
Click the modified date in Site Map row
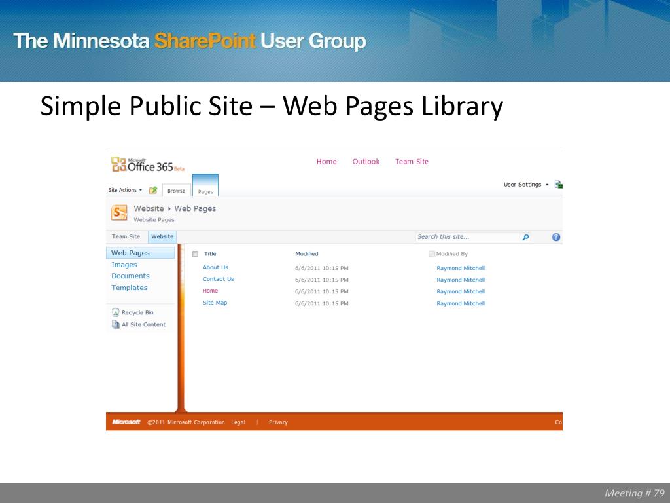[322, 303]
